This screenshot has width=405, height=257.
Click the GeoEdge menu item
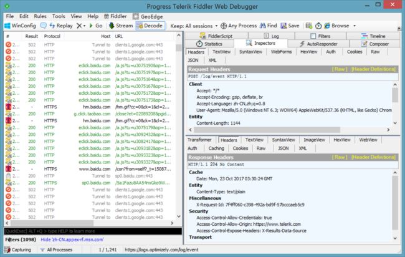(x=148, y=17)
